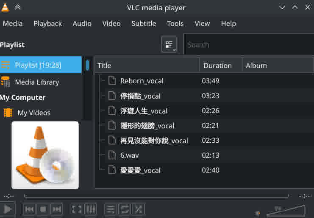Adjust the volume slider

[286, 211]
